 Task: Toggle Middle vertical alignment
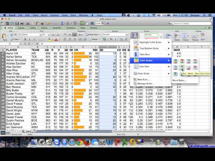point(70,35)
